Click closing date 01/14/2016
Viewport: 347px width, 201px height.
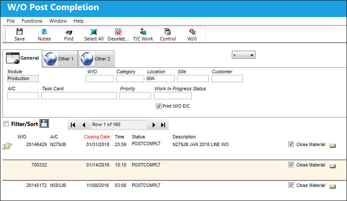98,165
